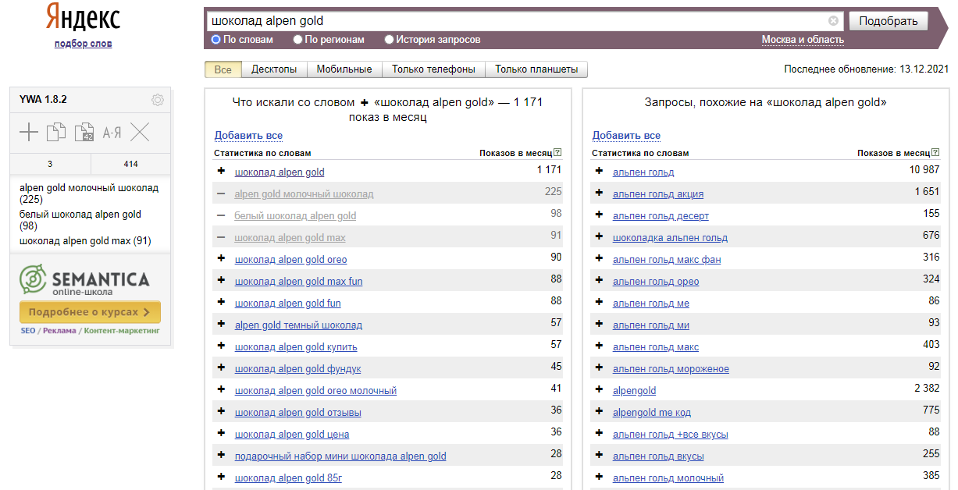The height and width of the screenshot is (490, 958).
Task: Remove 'белый шоколад alpen gold' with minus
Action: 221,215
